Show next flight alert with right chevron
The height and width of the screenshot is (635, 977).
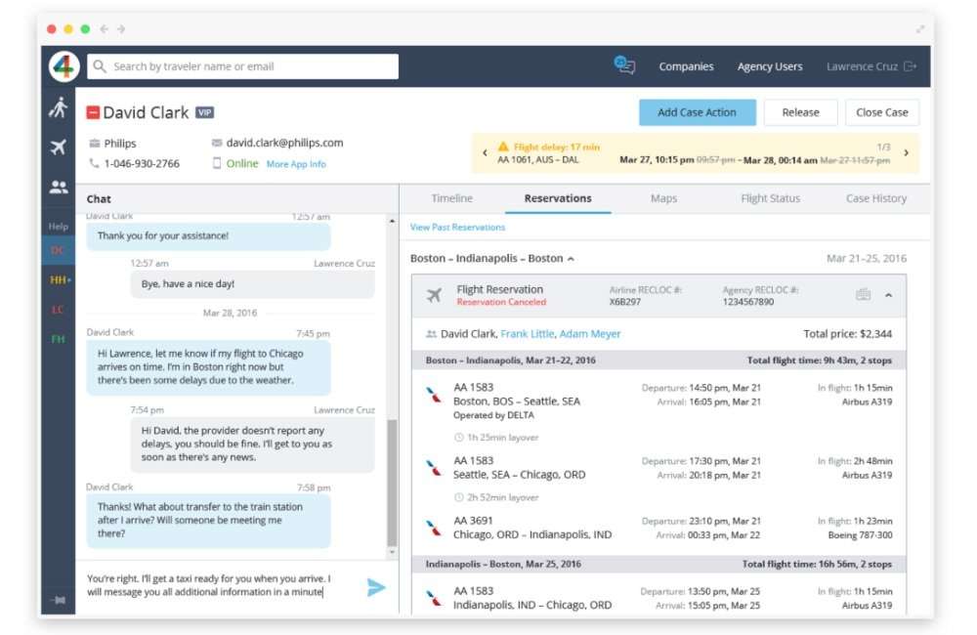(907, 152)
